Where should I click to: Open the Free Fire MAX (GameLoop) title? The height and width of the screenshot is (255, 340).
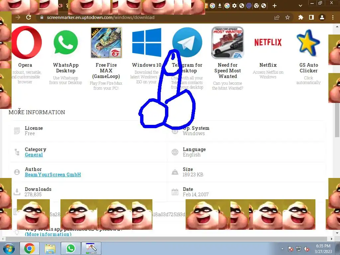(106, 71)
